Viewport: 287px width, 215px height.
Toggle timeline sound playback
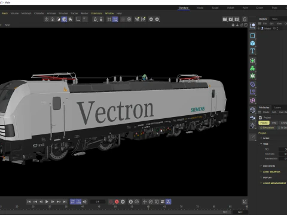pyautogui.click(x=85, y=202)
